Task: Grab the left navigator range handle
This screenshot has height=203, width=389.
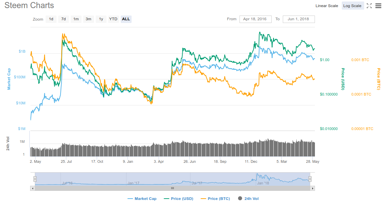Action: (x=35, y=179)
